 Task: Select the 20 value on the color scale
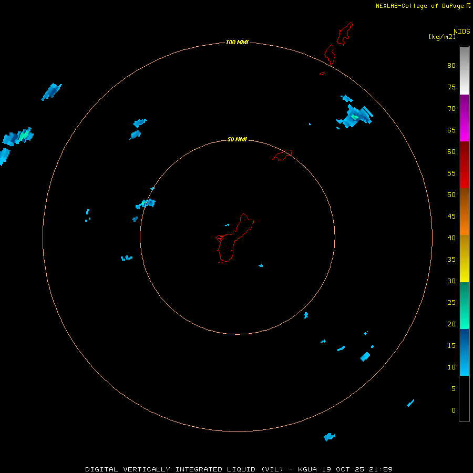(451, 324)
